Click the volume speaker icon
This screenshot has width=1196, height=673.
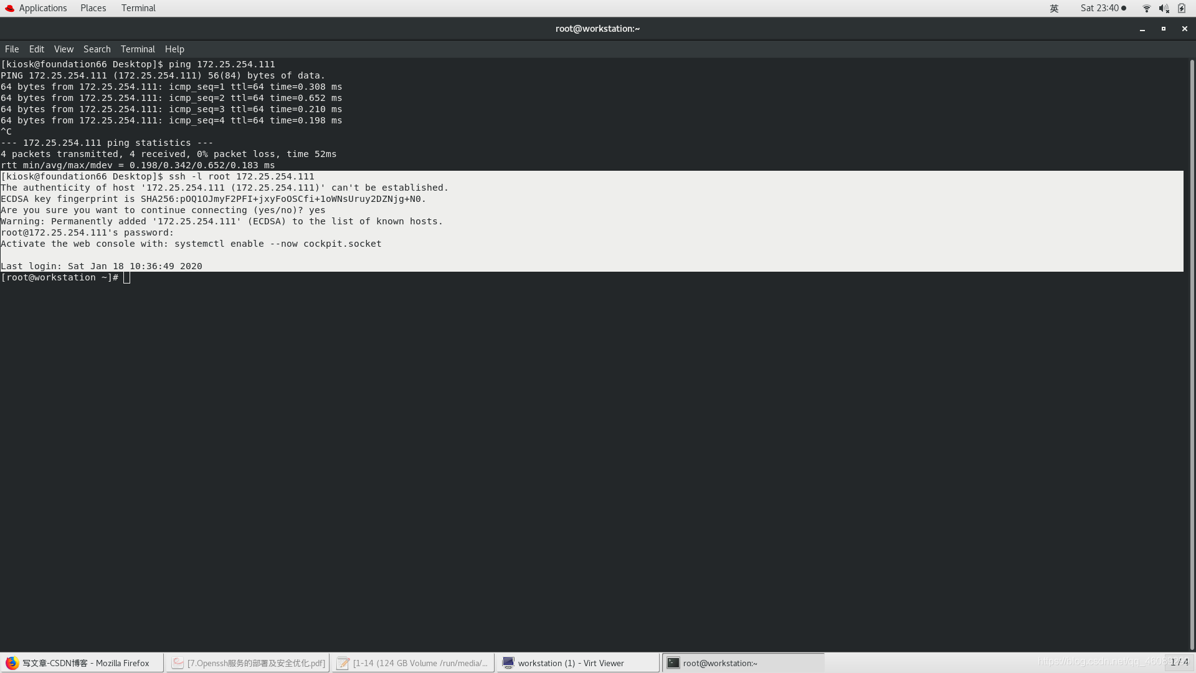pos(1164,8)
